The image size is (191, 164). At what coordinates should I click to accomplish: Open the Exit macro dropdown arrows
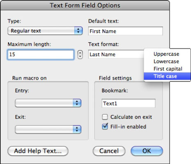pos(77,129)
